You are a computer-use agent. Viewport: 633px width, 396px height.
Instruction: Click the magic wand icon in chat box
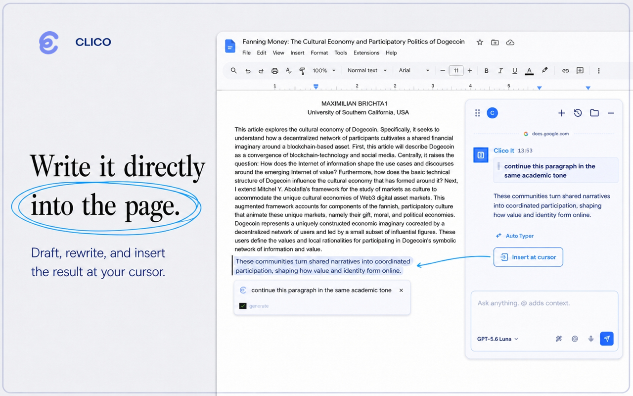point(559,339)
